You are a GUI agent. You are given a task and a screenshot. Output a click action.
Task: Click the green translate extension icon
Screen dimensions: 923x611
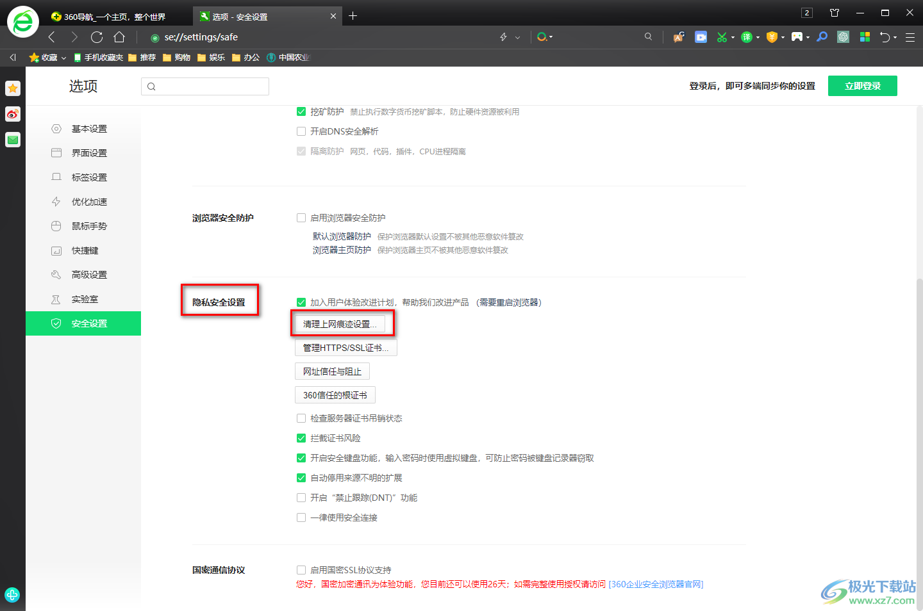click(747, 37)
